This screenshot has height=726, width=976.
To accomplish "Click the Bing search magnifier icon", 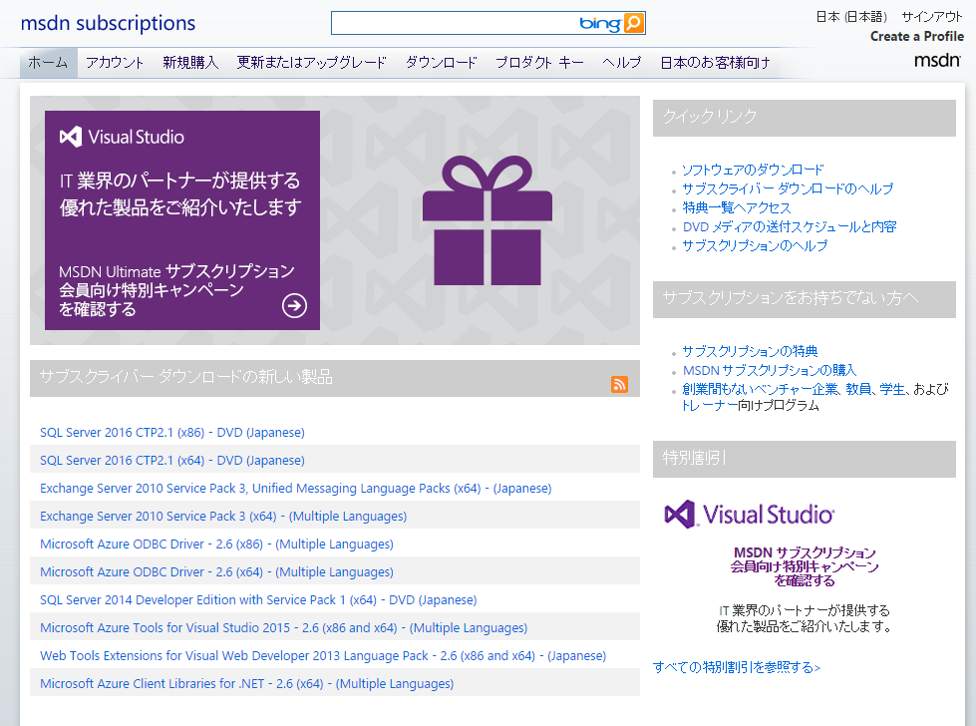I will [x=633, y=23].
